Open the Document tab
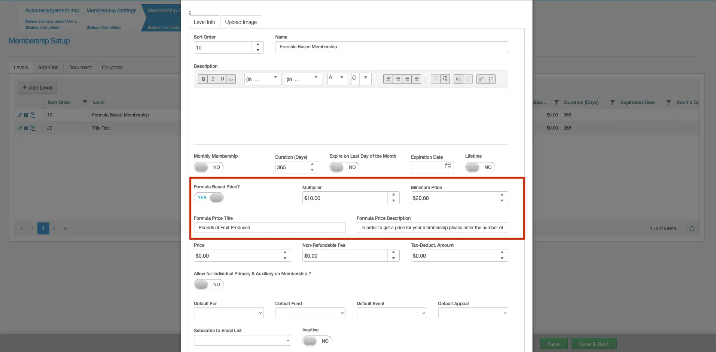This screenshot has height=352, width=716. pyautogui.click(x=80, y=67)
